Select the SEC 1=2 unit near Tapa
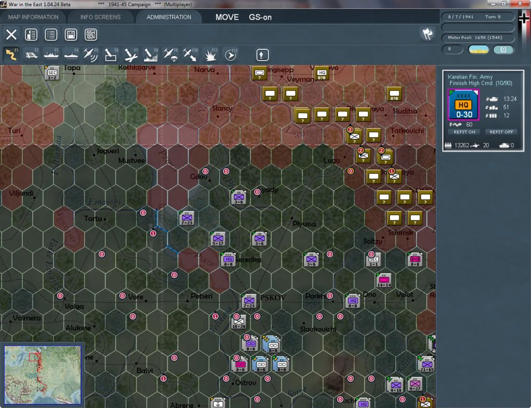 point(52,73)
